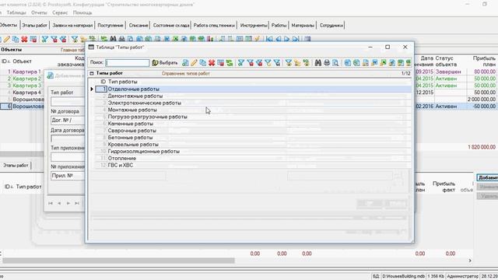The width and height of the screenshot is (498, 280).
Task: Click the print preview magnifier icon in the Типы работ toolbar
Action: (x=335, y=63)
